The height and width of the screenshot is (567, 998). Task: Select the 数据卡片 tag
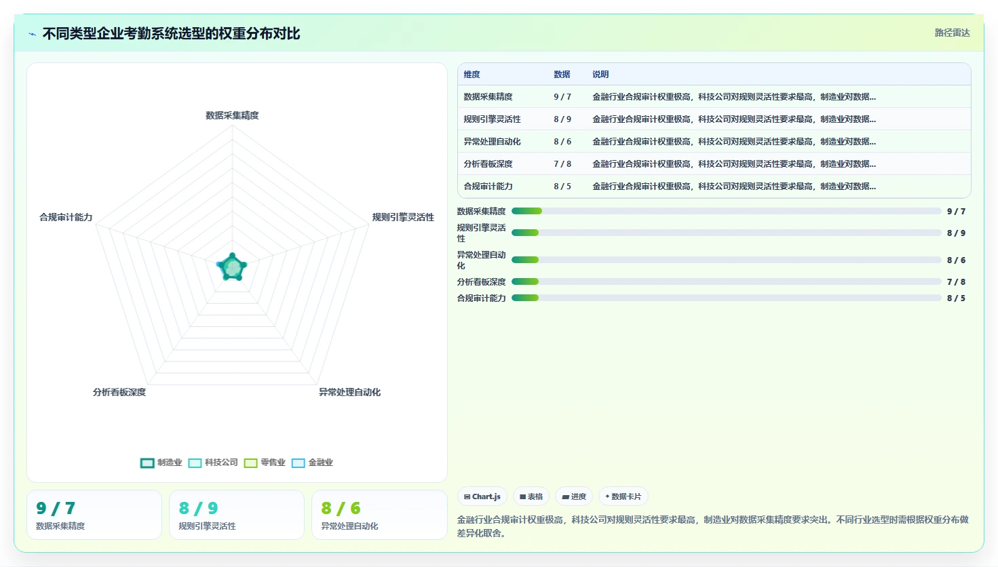(x=623, y=496)
